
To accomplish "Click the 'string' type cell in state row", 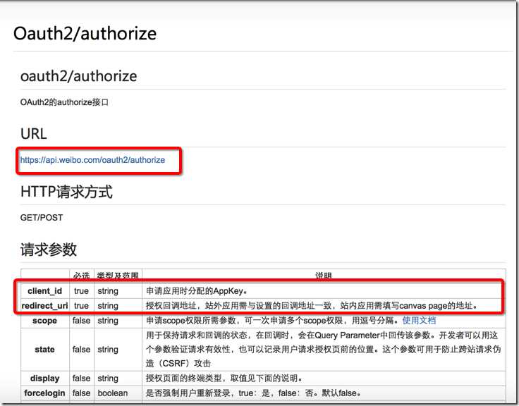I will pos(118,350).
